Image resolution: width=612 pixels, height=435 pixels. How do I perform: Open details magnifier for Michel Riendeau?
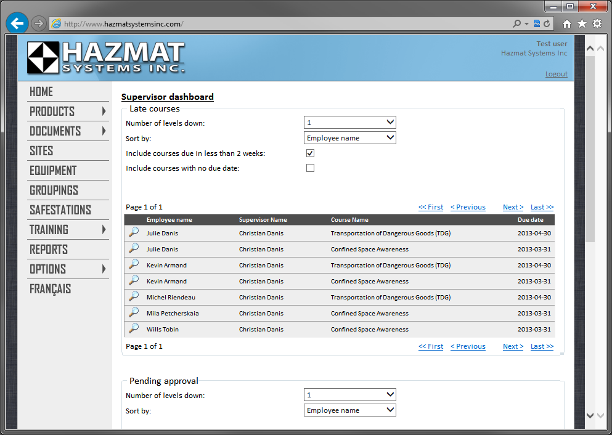[134, 296]
